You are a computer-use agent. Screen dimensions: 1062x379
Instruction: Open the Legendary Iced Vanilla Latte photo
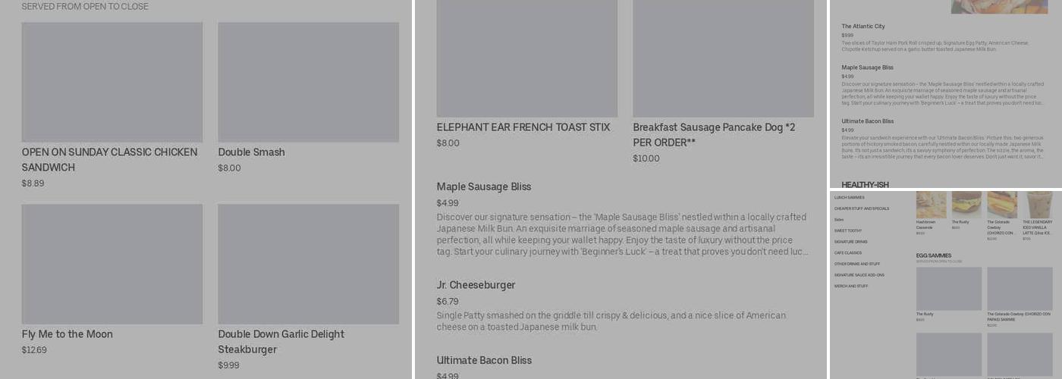pyautogui.click(x=1037, y=205)
